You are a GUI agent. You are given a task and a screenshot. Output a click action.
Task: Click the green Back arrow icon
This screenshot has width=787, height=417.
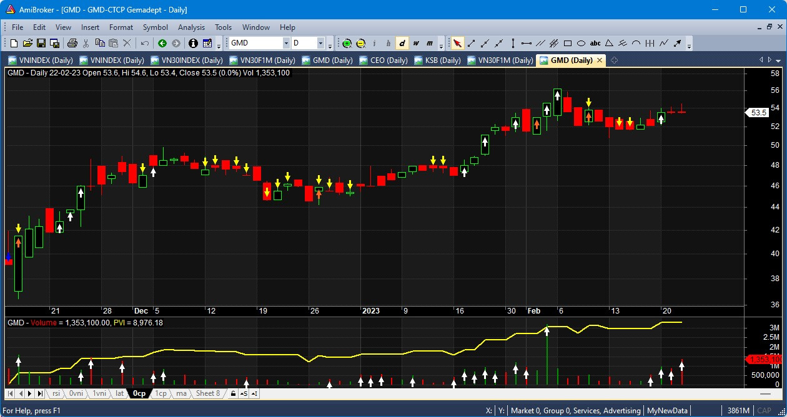[162, 43]
